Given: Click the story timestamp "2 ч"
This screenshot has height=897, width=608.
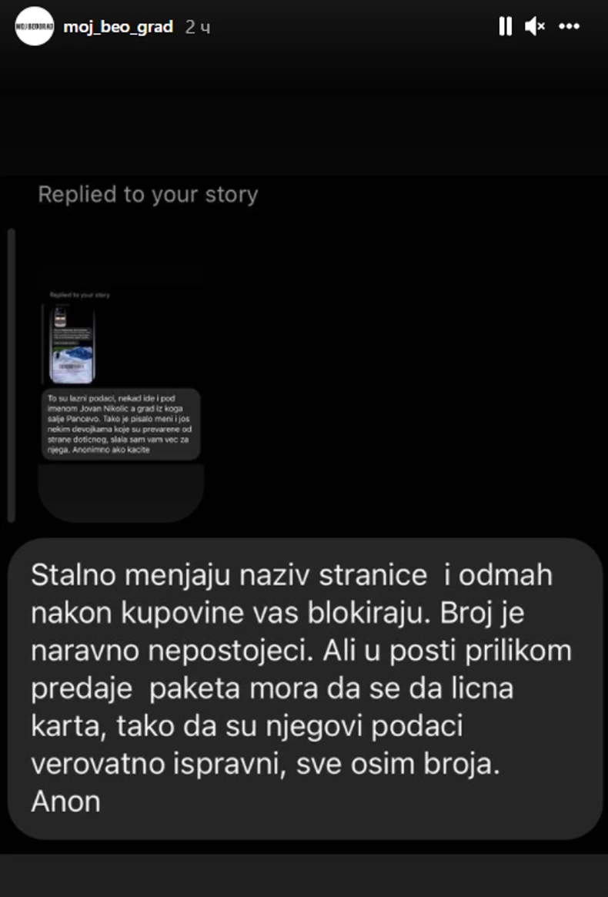Looking at the screenshot, I should [197, 27].
